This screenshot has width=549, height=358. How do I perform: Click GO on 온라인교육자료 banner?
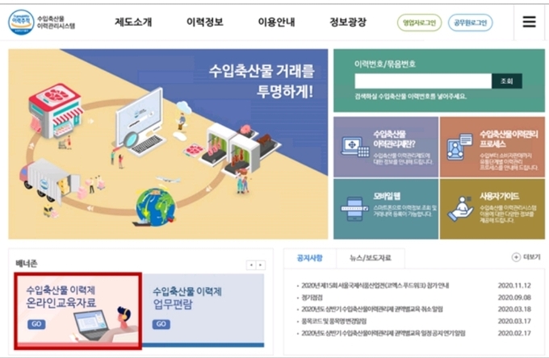pyautogui.click(x=36, y=324)
